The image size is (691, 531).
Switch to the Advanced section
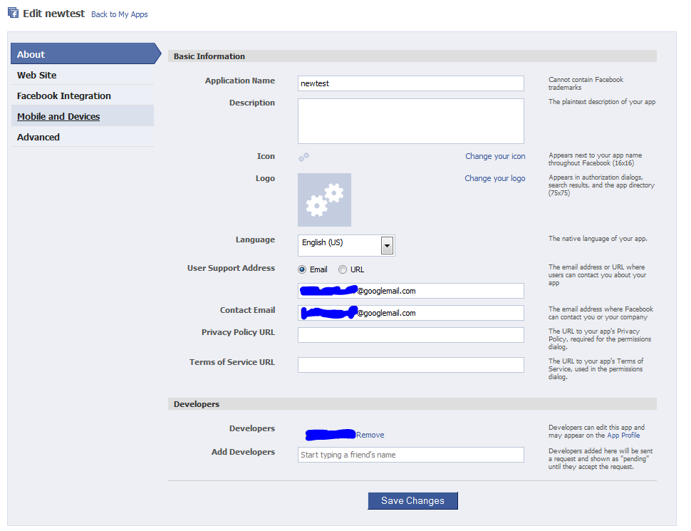(x=38, y=136)
